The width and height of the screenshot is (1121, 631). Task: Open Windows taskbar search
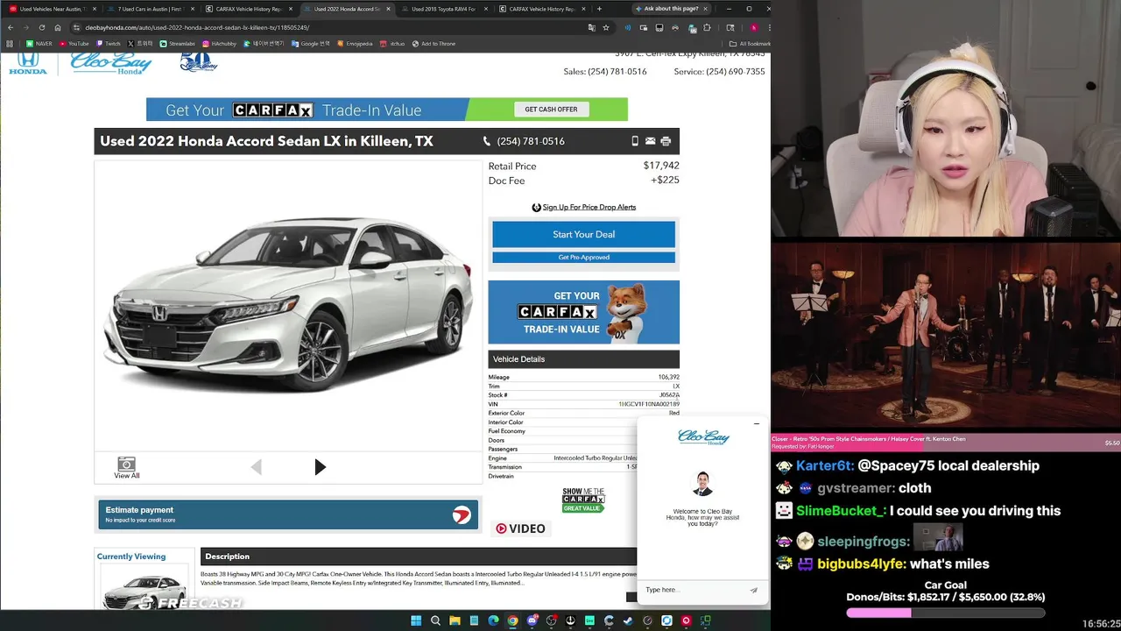click(435, 620)
